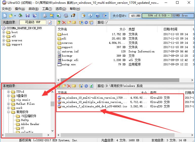
Task: Click the Save As icon
Action: click(35, 16)
